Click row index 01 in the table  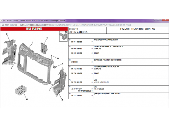(x=70, y=40)
